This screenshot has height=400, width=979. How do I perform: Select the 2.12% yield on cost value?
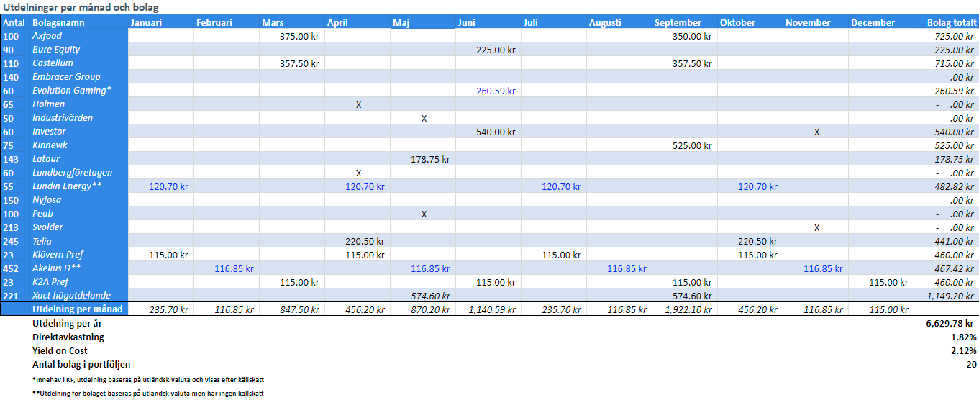[963, 350]
